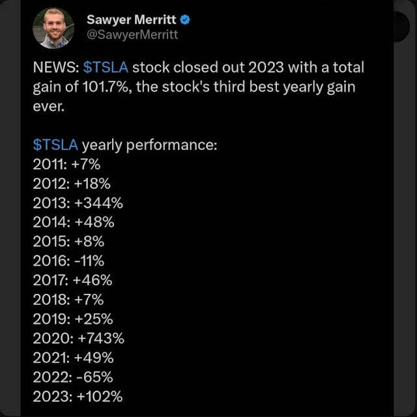The height and width of the screenshot is (417, 417).
Task: Click the 2014: +48% entry
Action: click(x=74, y=222)
